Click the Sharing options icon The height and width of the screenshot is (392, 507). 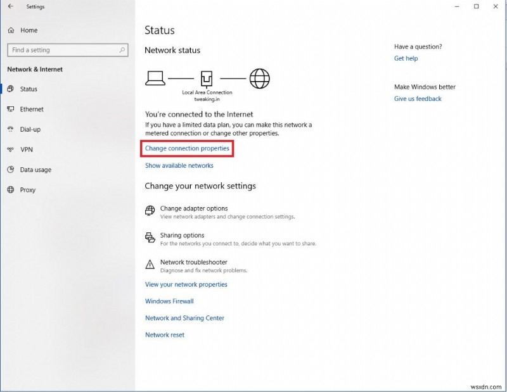pos(150,238)
